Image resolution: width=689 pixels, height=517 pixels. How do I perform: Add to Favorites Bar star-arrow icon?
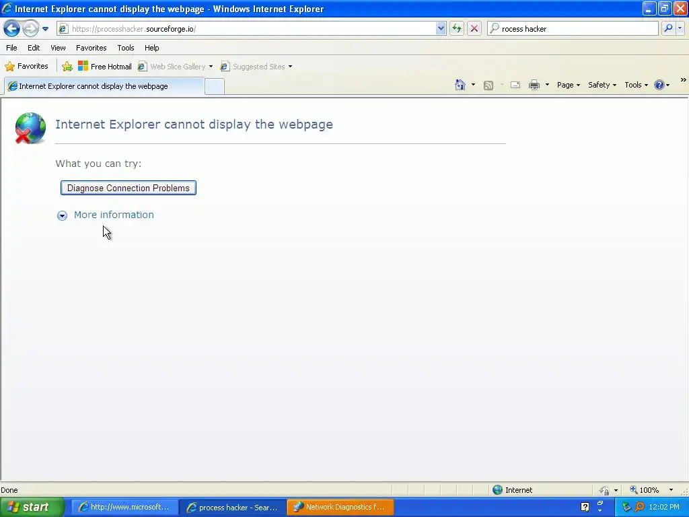click(67, 67)
